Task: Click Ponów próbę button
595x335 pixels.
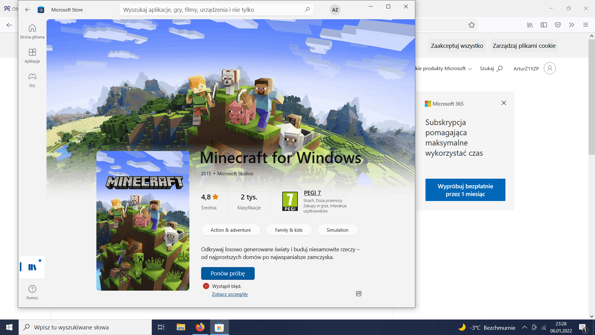Action: (228, 273)
